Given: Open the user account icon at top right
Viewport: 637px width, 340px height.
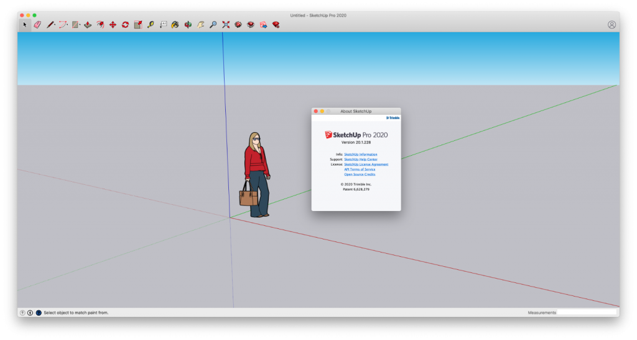Looking at the screenshot, I should tap(611, 25).
